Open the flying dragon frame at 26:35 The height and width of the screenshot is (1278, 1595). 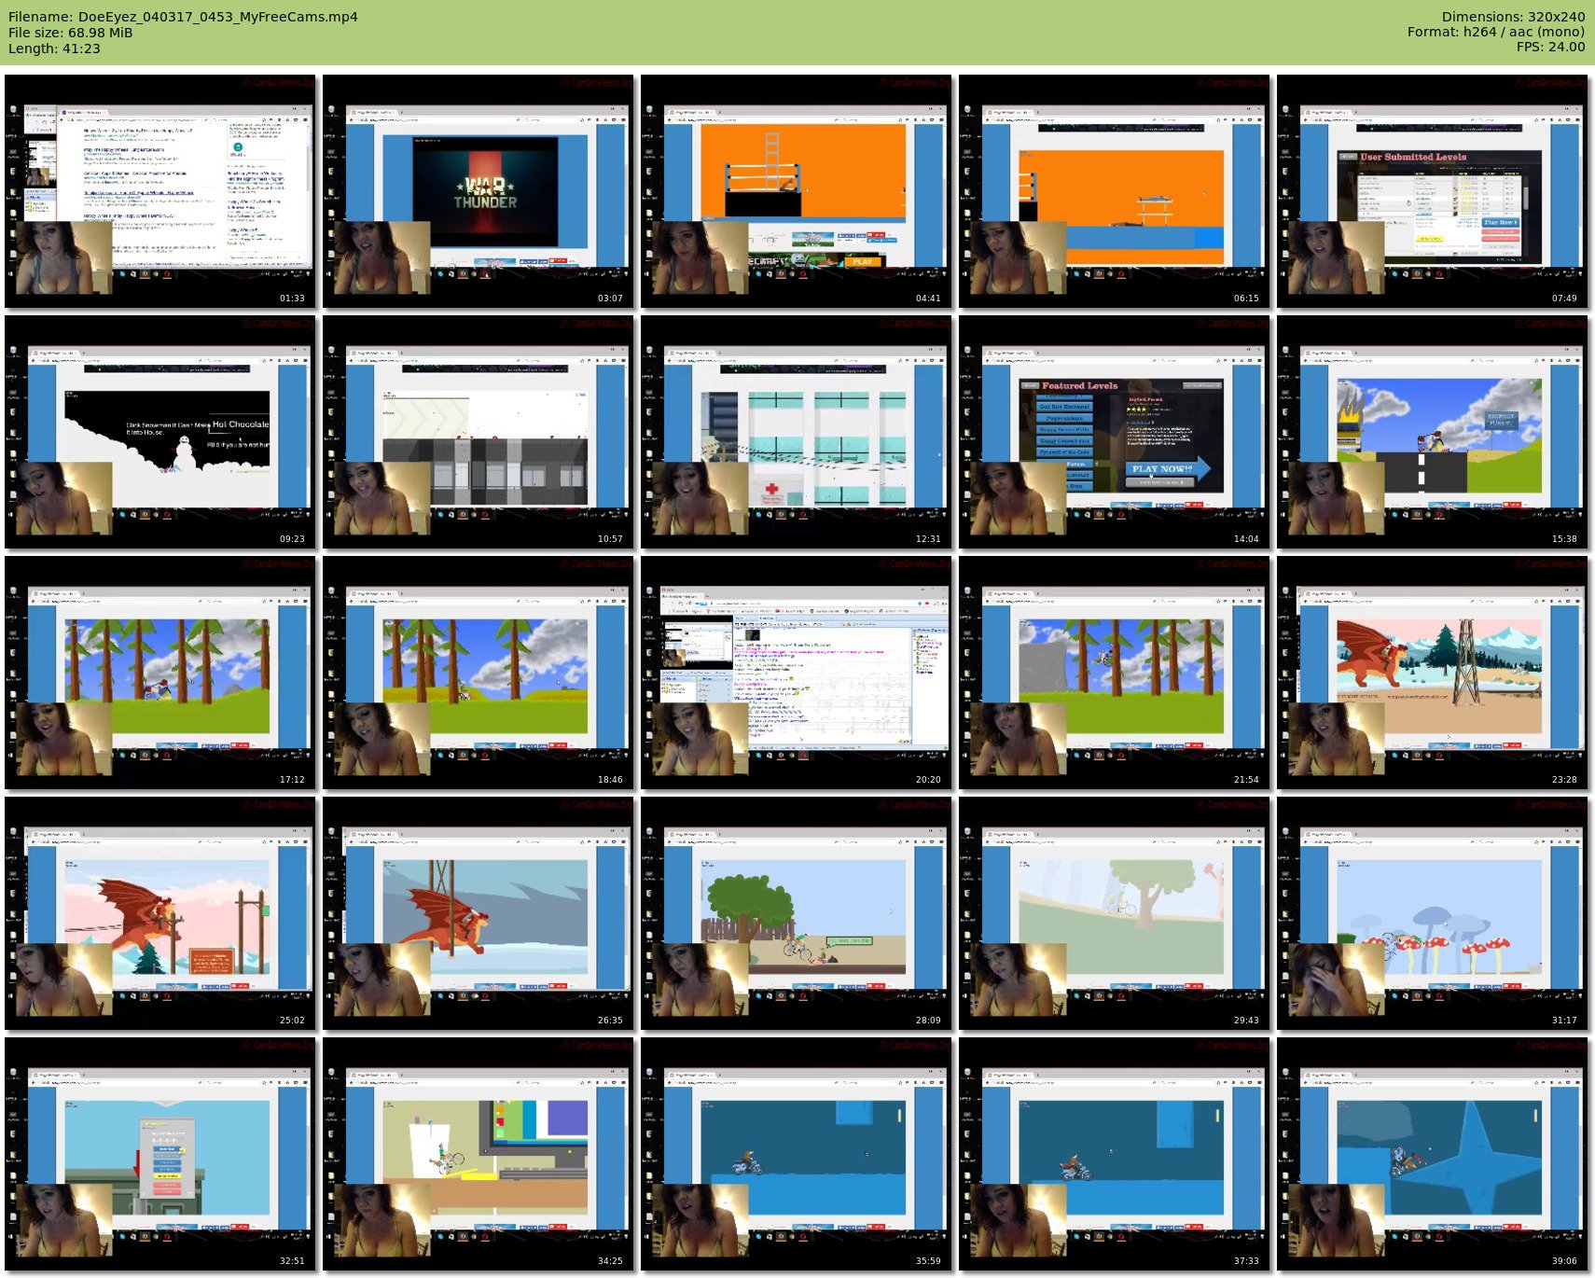click(478, 913)
